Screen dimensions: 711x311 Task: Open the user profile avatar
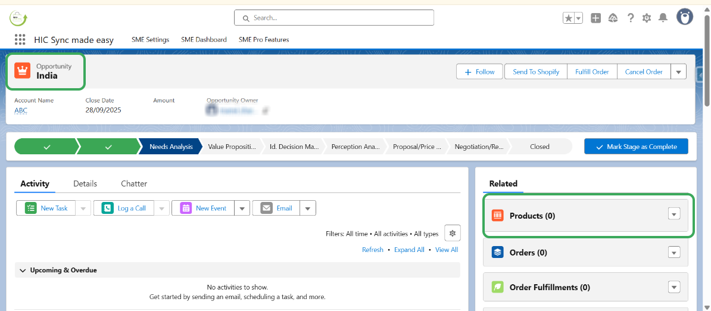[685, 17]
